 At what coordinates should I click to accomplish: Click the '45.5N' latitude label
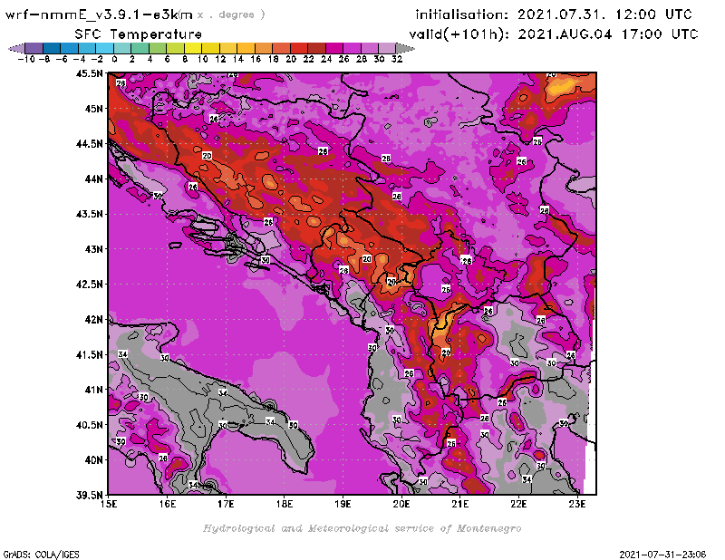click(x=89, y=73)
